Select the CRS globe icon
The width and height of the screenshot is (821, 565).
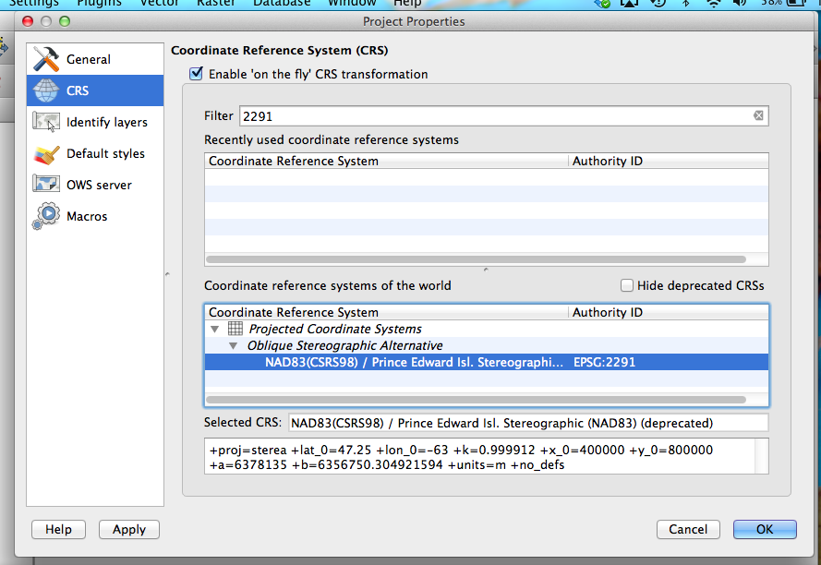pos(46,91)
